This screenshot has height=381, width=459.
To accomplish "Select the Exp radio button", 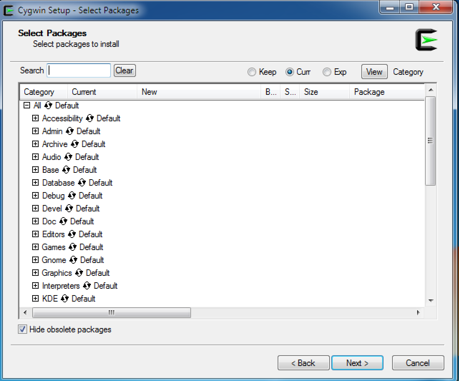I will pyautogui.click(x=327, y=72).
